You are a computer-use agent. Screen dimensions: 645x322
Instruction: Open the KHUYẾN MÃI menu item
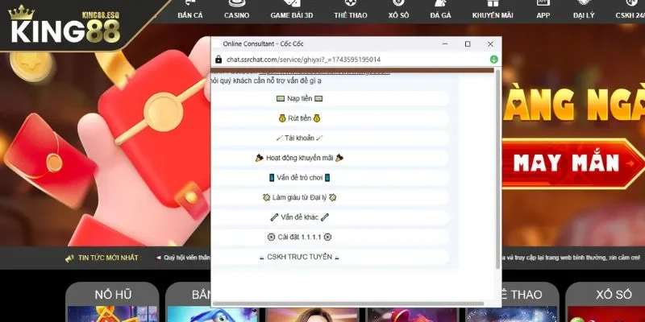click(x=493, y=10)
